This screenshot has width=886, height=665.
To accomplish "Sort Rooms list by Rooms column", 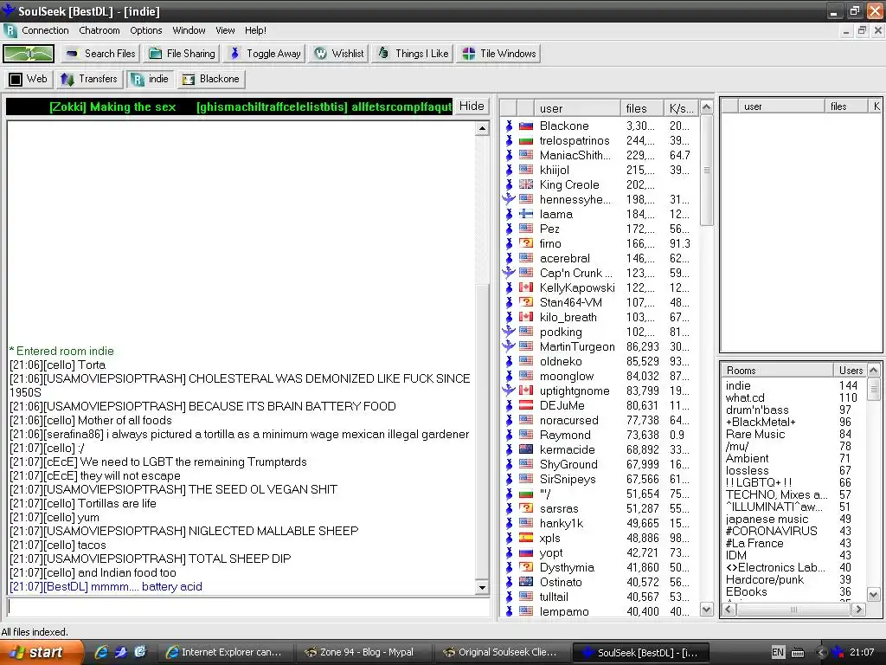I will (777, 371).
